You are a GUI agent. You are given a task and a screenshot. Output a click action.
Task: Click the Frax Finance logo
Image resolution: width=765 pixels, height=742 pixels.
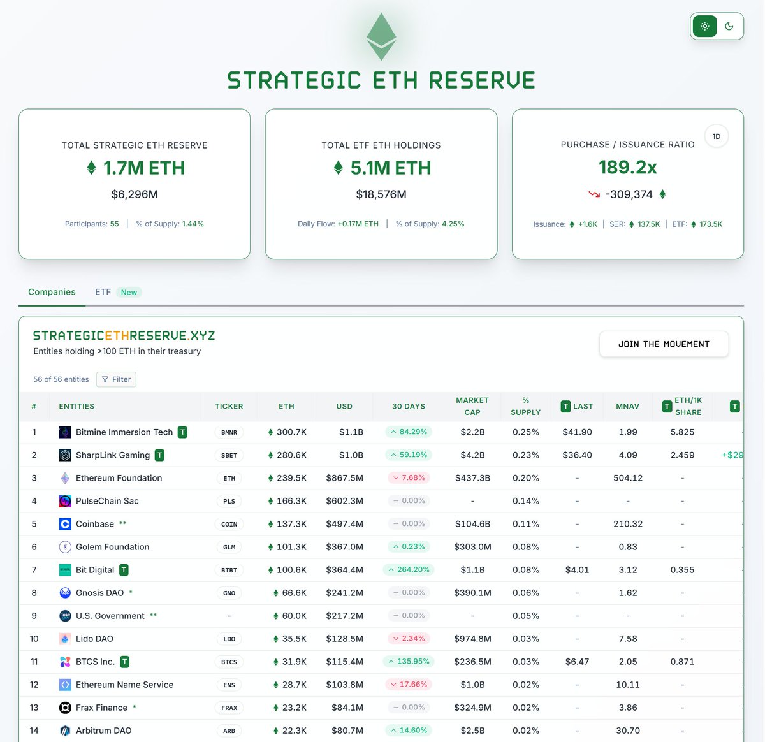[65, 708]
